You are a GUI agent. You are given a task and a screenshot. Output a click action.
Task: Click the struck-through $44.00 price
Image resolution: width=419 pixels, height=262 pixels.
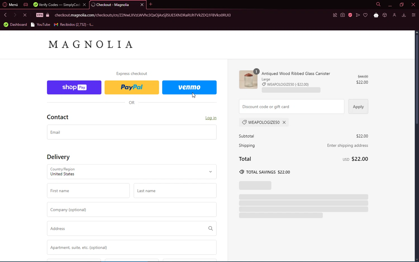pyautogui.click(x=363, y=77)
